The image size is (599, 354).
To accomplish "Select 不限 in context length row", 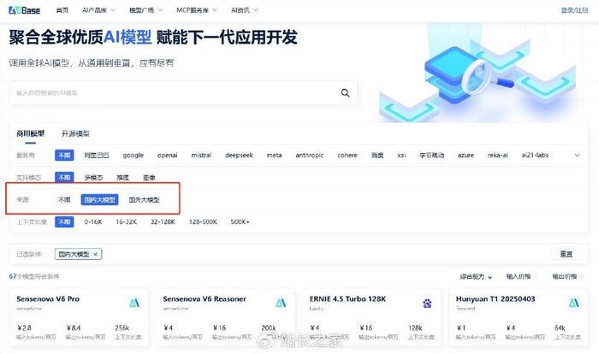I will [64, 221].
